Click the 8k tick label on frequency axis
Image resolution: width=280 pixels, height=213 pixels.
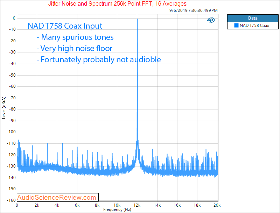pyautogui.click(x=97, y=205)
